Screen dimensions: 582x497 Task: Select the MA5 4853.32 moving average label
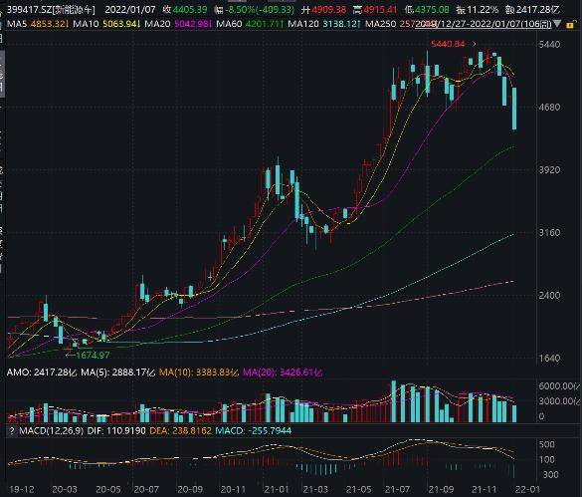pyautogui.click(x=37, y=25)
